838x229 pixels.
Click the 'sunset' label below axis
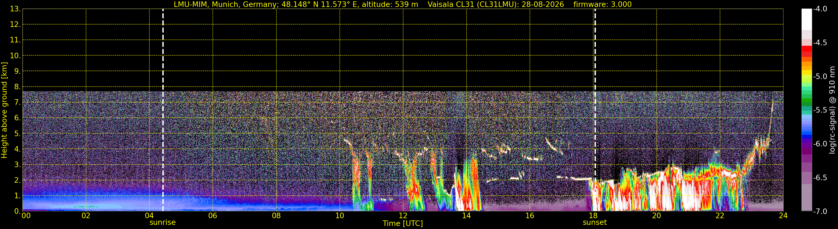(595, 223)
